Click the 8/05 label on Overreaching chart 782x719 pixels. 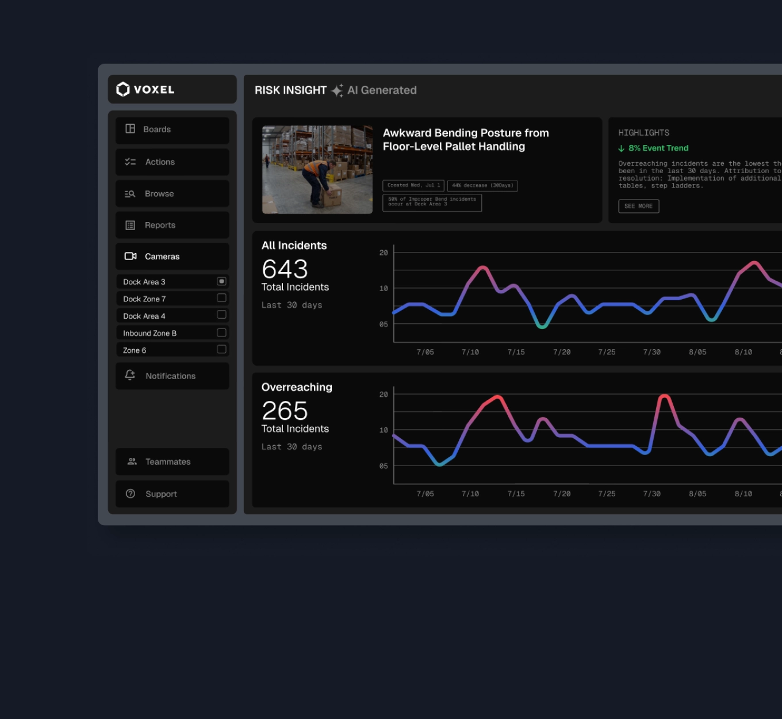tap(697, 494)
